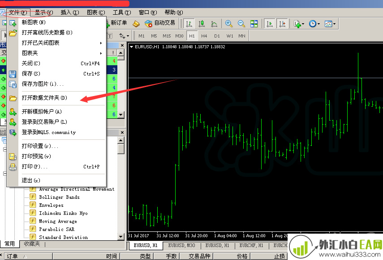Screen dimensions: 383x260
Task: Choose 开新模拟帐户 menu entry
Action: click(x=57, y=112)
